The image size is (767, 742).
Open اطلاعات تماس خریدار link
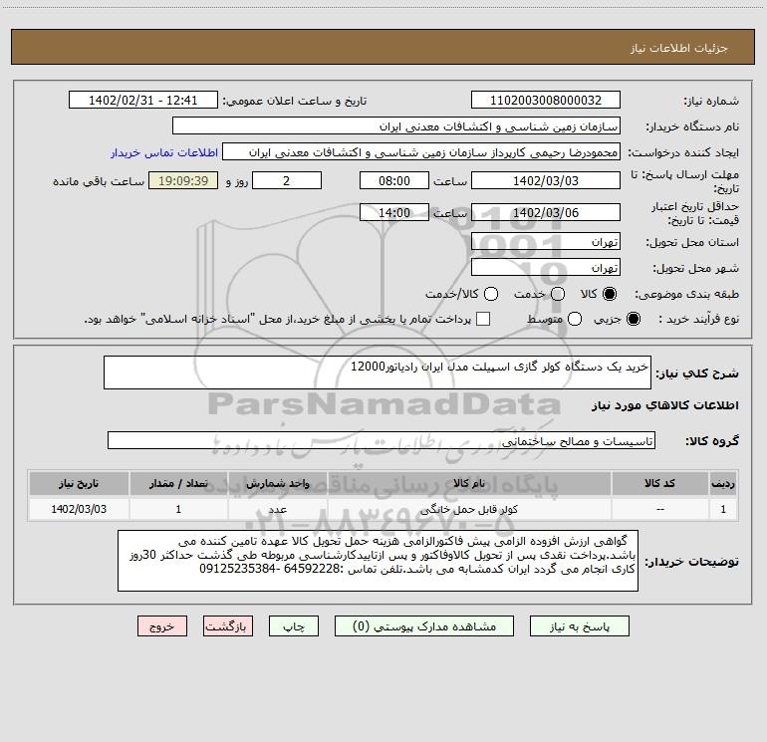(164, 152)
